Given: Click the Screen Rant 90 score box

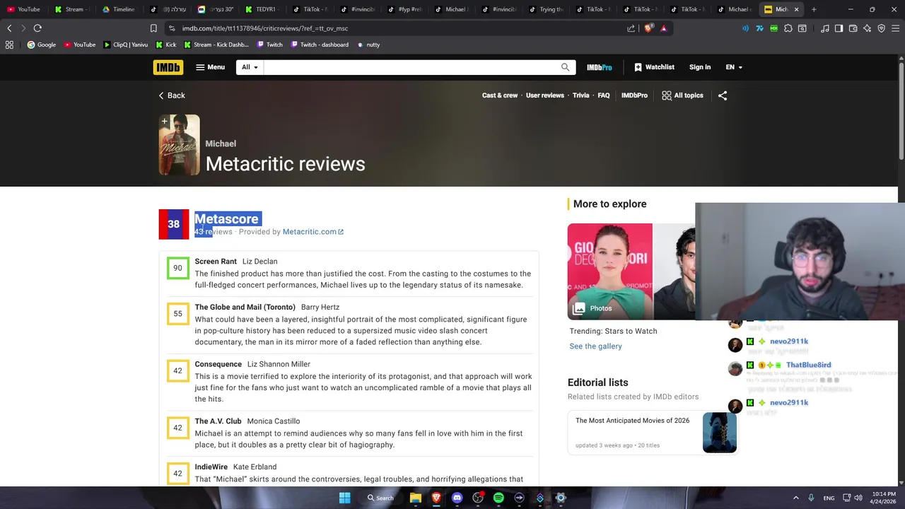Looking at the screenshot, I should (177, 268).
